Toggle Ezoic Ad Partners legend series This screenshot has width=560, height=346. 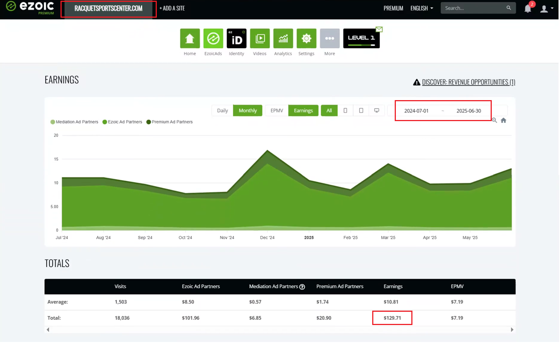coord(122,122)
